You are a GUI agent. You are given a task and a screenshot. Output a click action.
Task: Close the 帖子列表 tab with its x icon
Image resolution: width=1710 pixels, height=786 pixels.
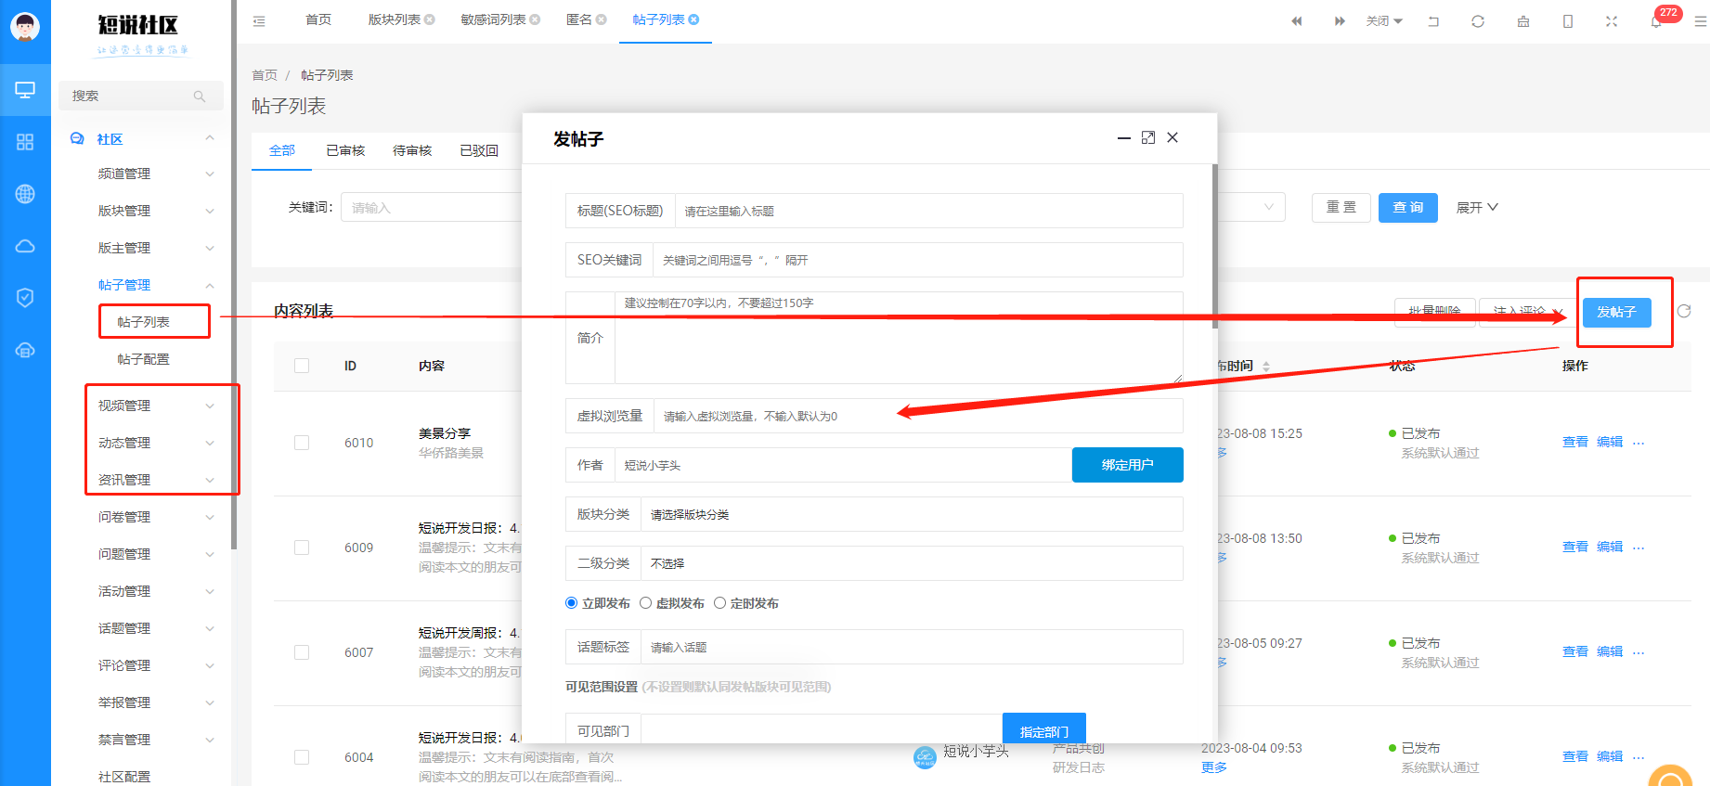[693, 19]
